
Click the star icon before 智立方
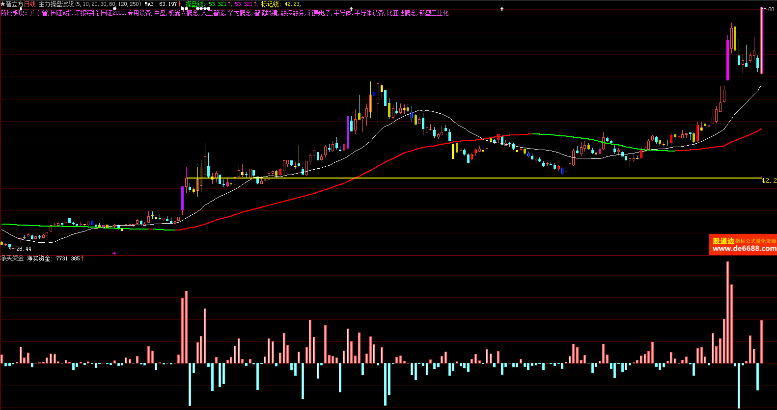point(3,4)
